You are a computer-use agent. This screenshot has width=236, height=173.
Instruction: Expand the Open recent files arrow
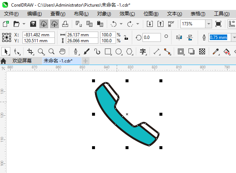(x=24, y=24)
